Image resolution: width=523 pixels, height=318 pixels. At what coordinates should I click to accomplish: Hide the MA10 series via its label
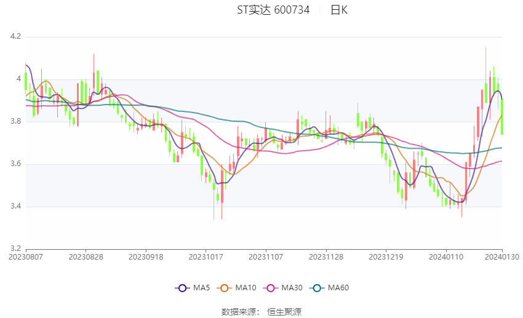(x=246, y=288)
